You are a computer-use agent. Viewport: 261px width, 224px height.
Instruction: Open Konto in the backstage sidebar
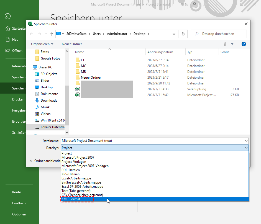16,192
